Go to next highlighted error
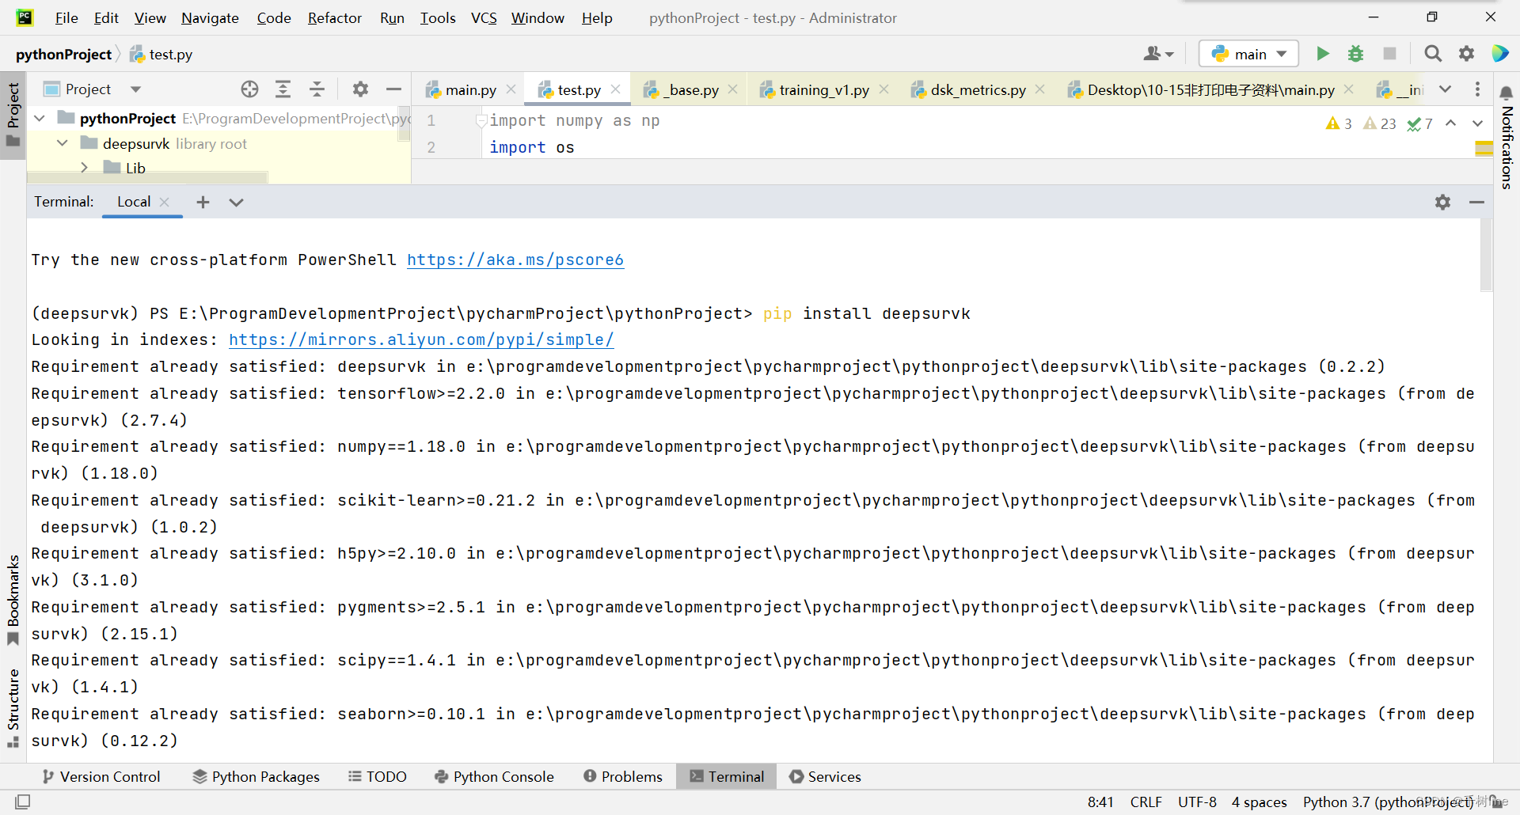Viewport: 1520px width, 815px height. [x=1477, y=123]
